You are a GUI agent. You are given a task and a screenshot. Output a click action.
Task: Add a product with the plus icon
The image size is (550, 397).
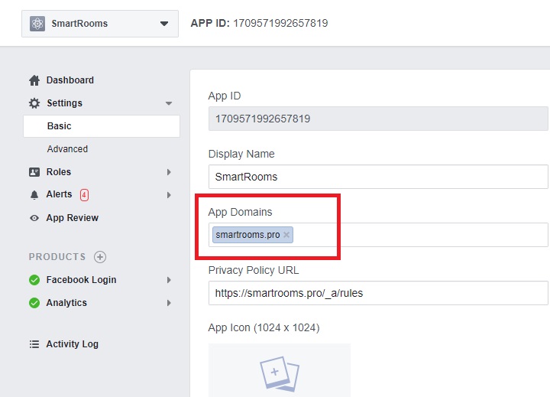pos(100,257)
